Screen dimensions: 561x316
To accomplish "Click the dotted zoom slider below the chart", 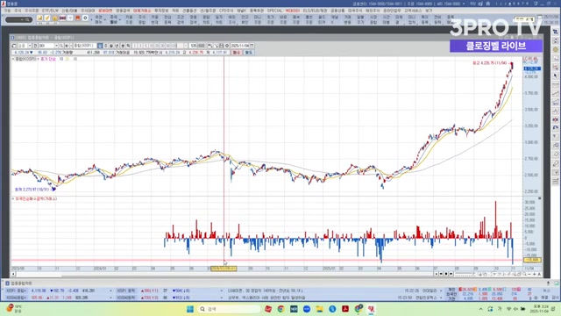I will point(464,276).
